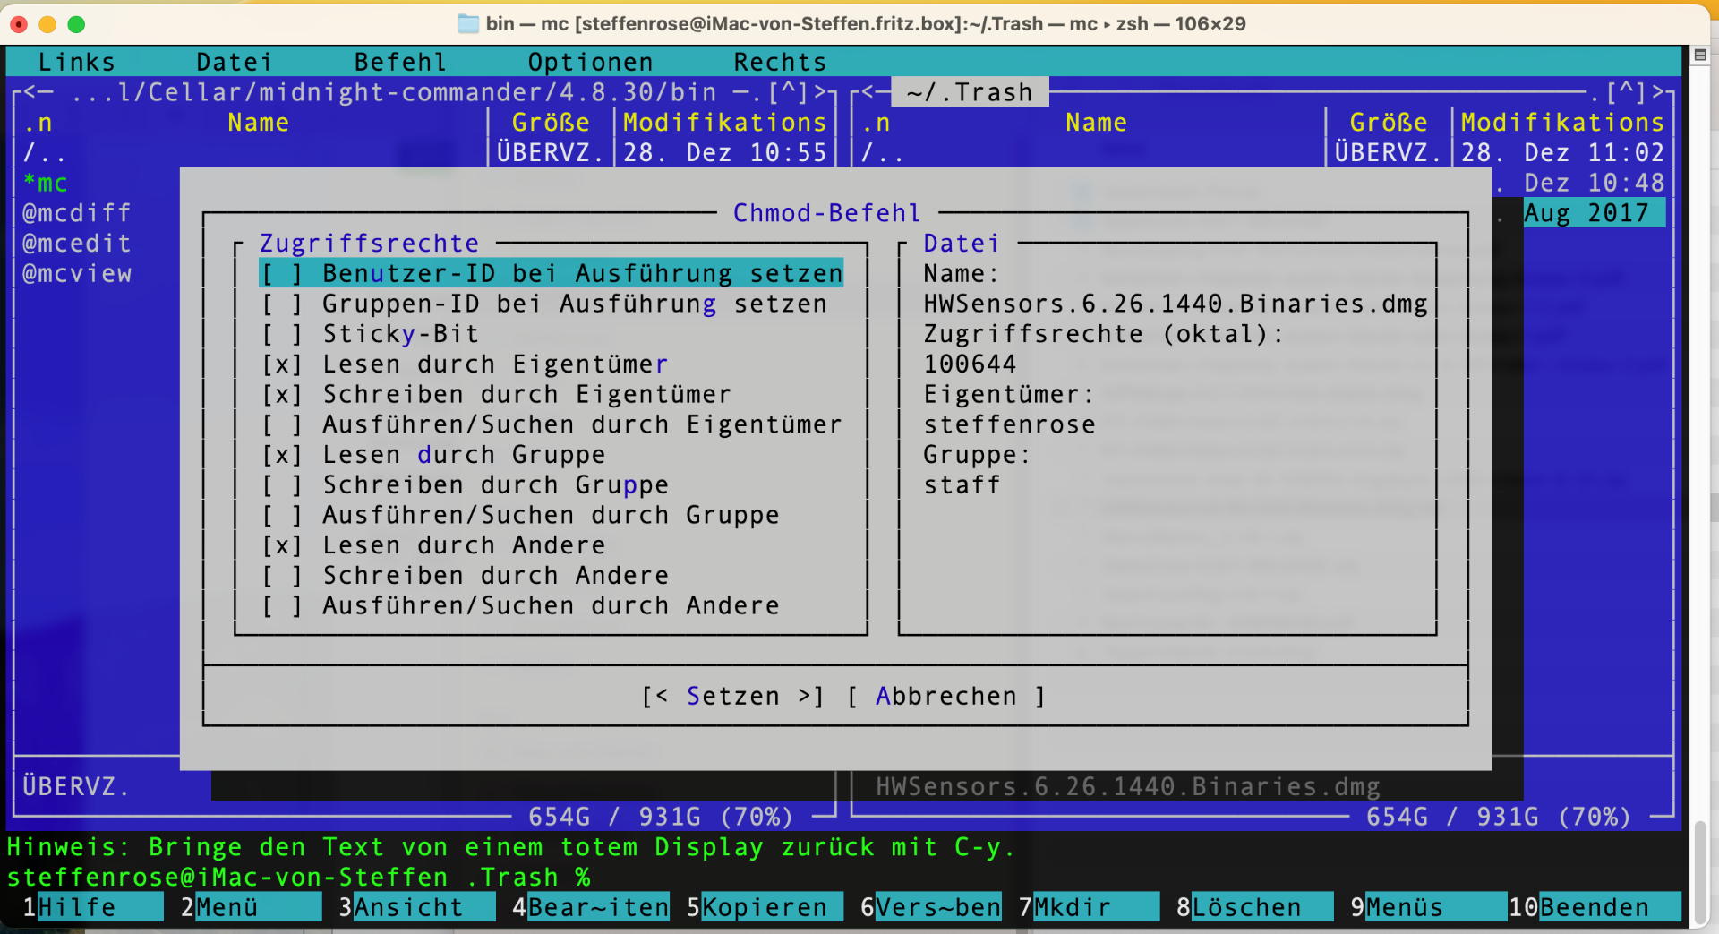Viewport: 1719px width, 934px height.
Task: Open right panel directory history caret
Action: click(x=1625, y=92)
